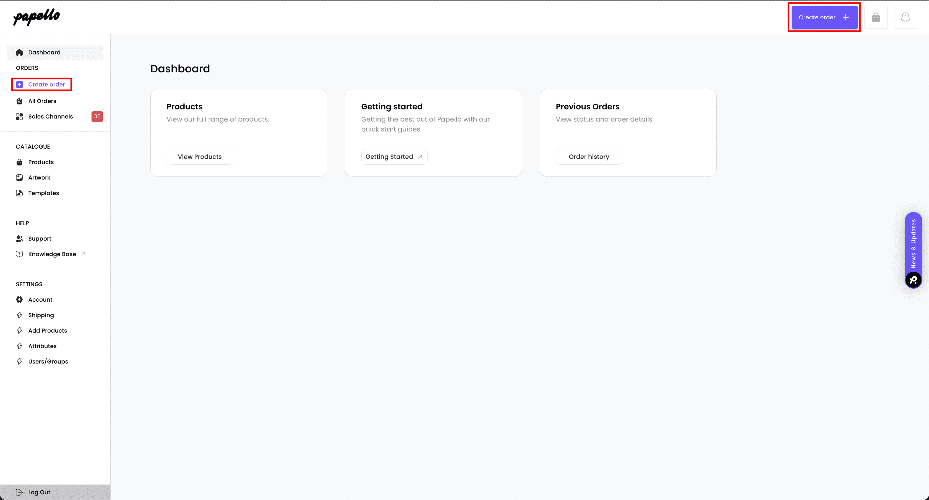Image resolution: width=929 pixels, height=500 pixels.
Task: Open Shipping settings
Action: click(x=41, y=315)
